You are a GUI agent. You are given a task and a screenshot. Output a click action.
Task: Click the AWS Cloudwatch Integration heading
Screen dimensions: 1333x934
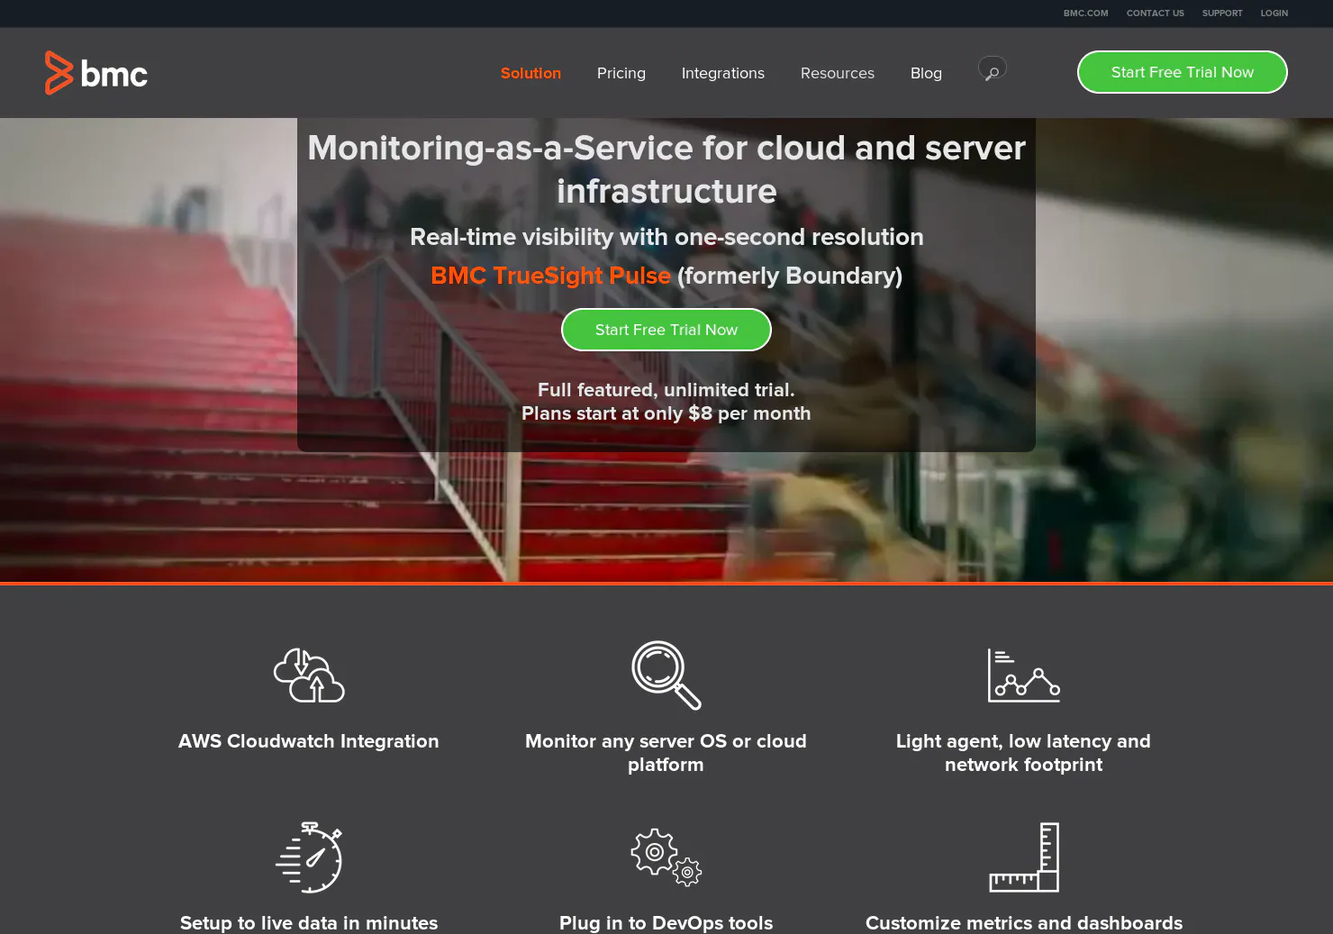(309, 741)
